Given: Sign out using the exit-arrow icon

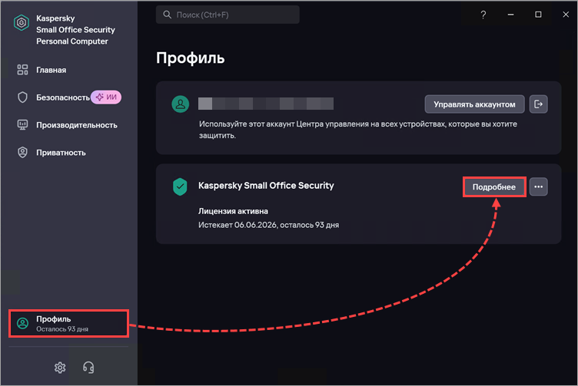Looking at the screenshot, I should point(538,104).
